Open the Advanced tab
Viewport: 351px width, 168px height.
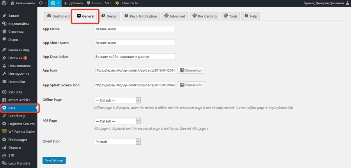(x=175, y=16)
